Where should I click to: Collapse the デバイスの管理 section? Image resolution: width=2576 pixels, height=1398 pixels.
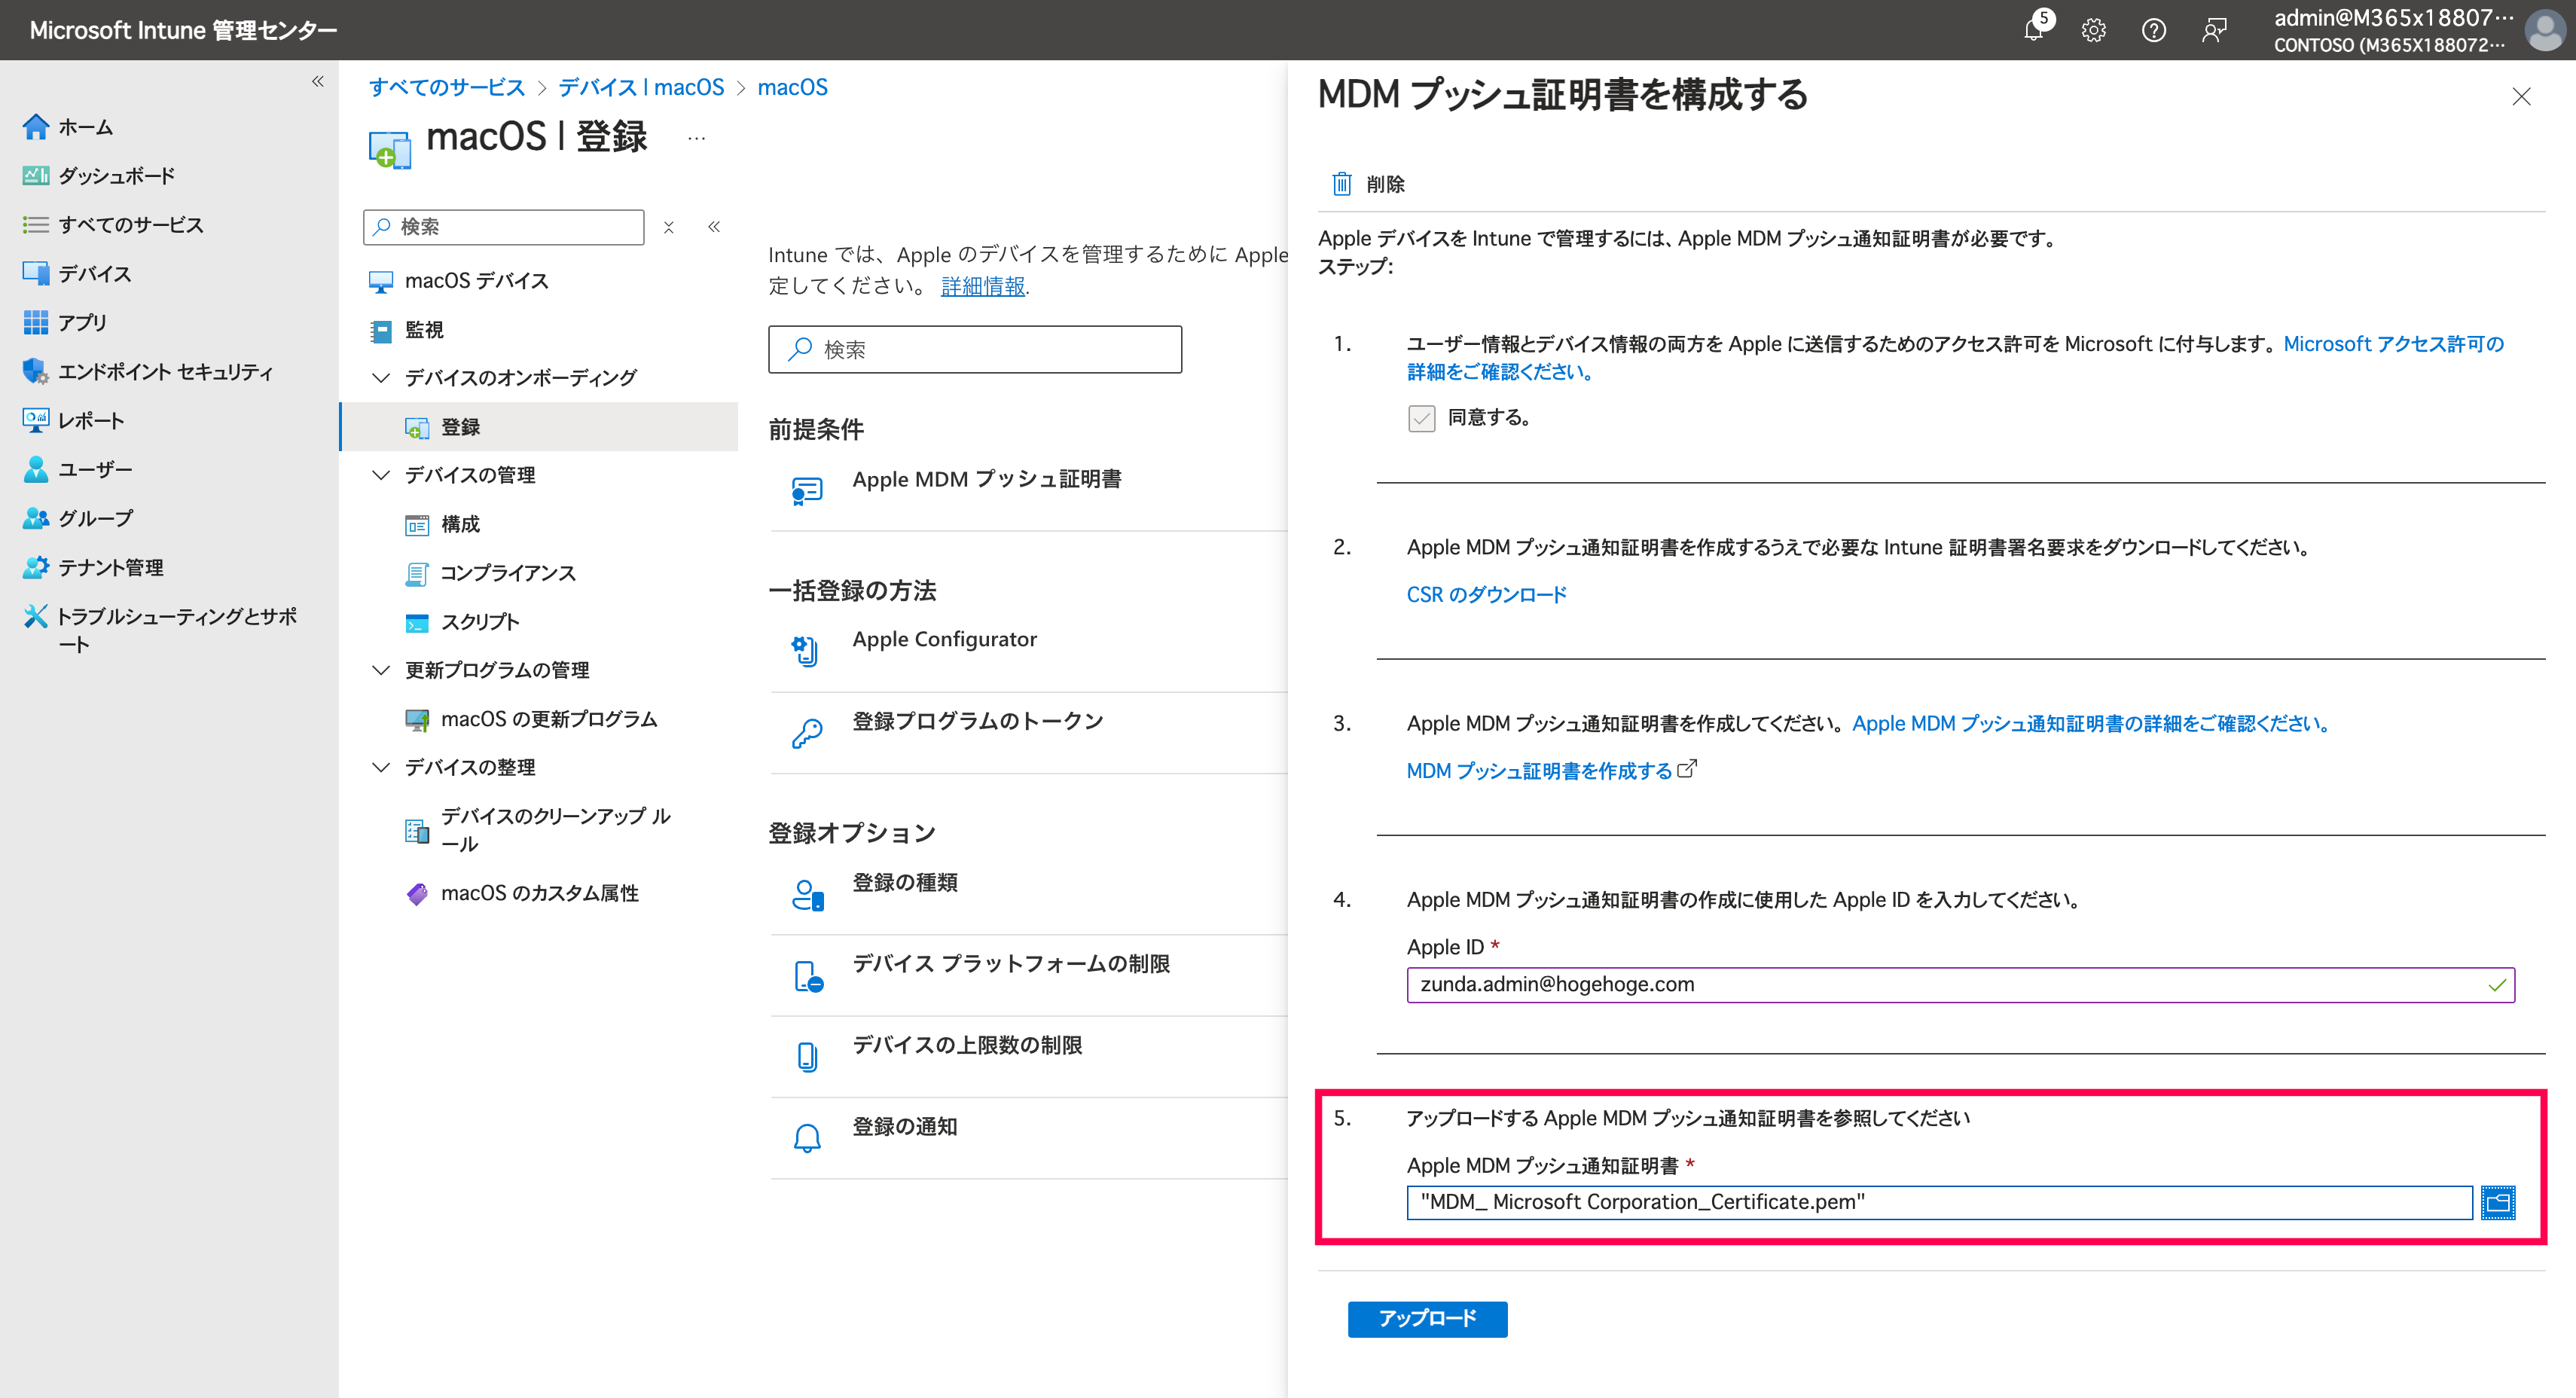click(x=381, y=475)
